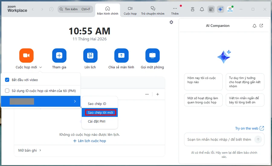The width and height of the screenshot is (272, 166).
Task: Expand the Cuộc họp mới dropdown arrow
Action: pos(40,67)
